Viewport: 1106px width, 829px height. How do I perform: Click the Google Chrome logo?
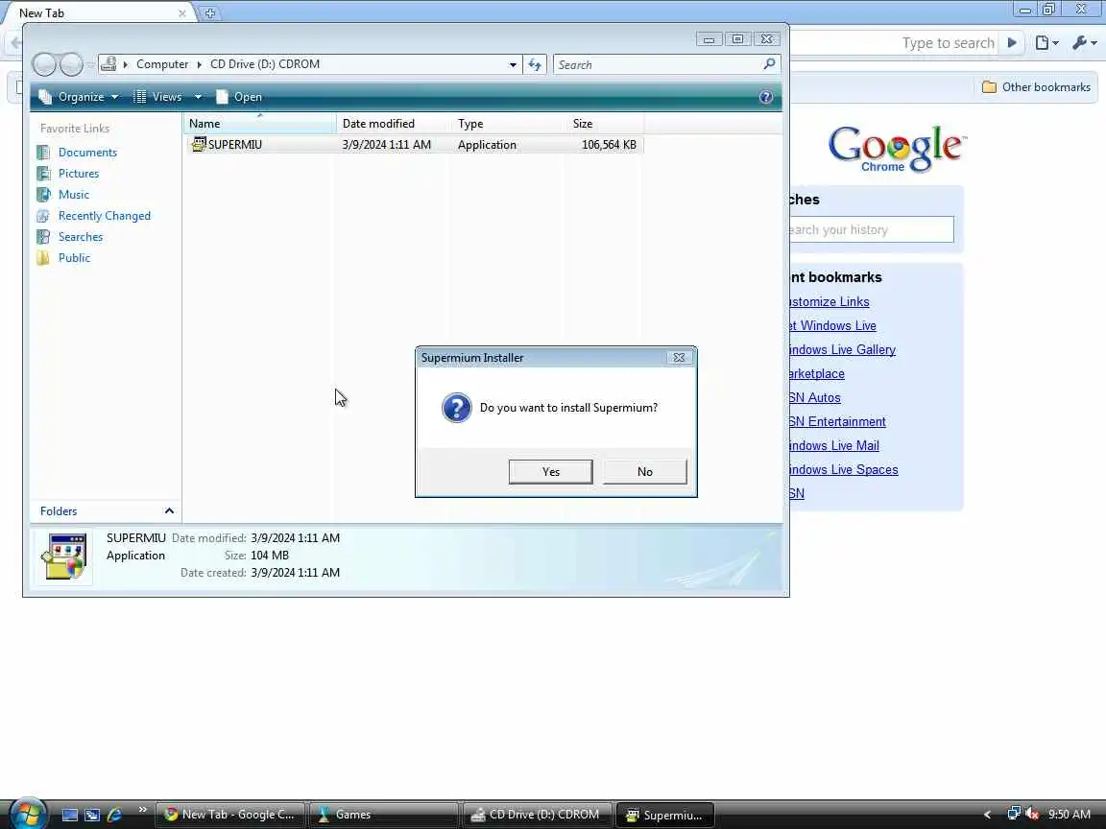(898, 149)
